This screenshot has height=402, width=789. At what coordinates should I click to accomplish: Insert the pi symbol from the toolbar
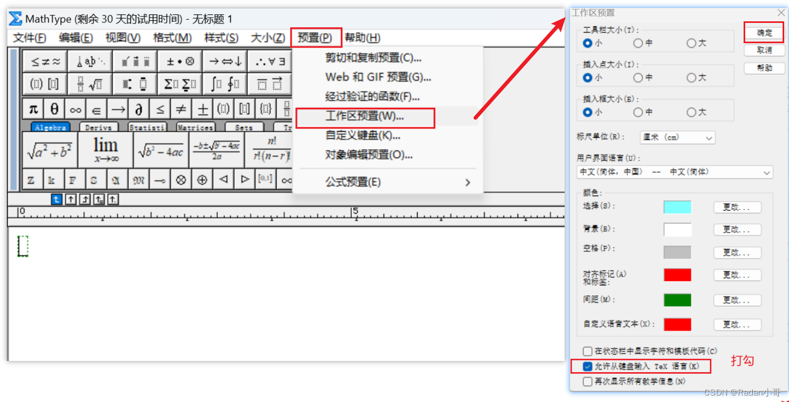[x=33, y=109]
